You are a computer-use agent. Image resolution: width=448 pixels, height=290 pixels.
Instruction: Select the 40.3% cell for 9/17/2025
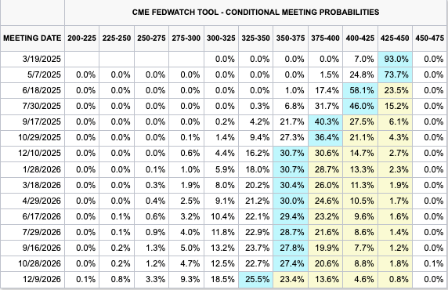click(x=326, y=122)
